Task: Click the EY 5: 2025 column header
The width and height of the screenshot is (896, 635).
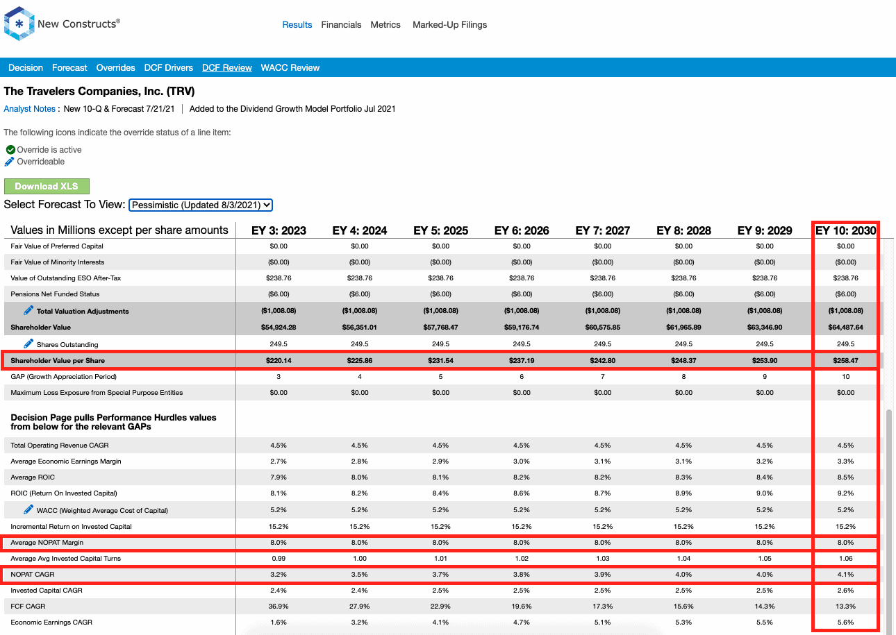Action: tap(441, 230)
